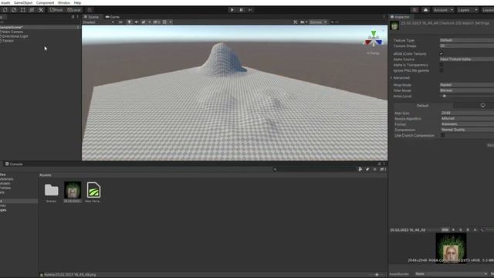The image size is (494, 278).
Task: Click the Step frame button
Action: [x=250, y=10]
